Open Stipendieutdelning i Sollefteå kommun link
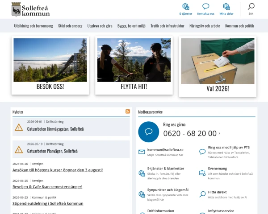The image size is (268, 214). 48,203
